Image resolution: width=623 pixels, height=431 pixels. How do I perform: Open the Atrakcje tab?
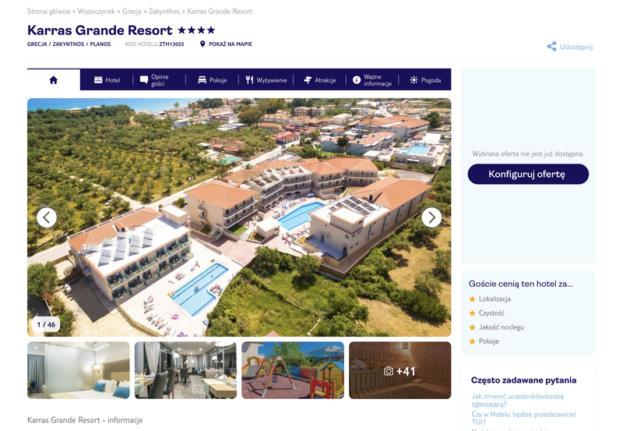point(319,80)
